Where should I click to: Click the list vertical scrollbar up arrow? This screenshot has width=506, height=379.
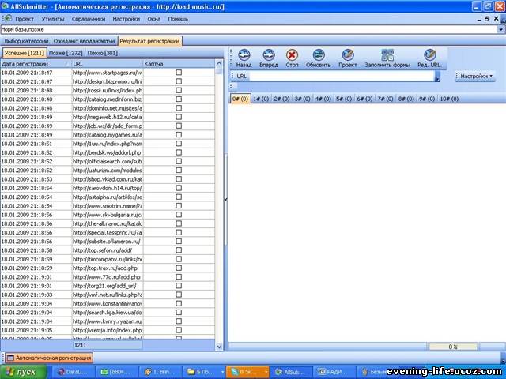click(219, 63)
